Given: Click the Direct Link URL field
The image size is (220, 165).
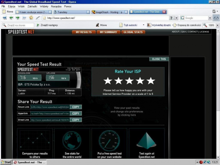Looking at the screenshot, I should pos(50,120).
